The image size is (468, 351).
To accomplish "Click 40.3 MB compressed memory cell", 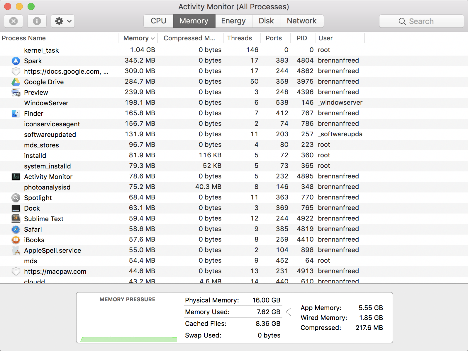I will point(208,187).
